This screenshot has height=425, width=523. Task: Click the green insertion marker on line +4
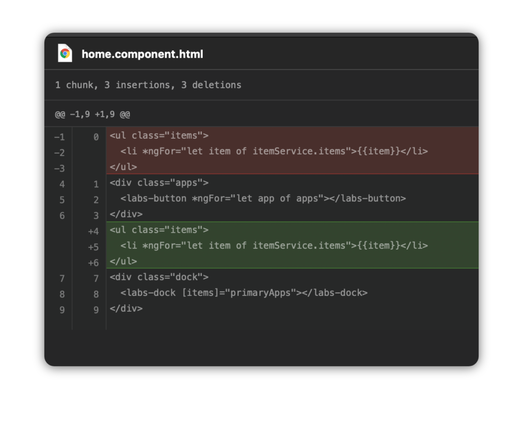tap(94, 231)
